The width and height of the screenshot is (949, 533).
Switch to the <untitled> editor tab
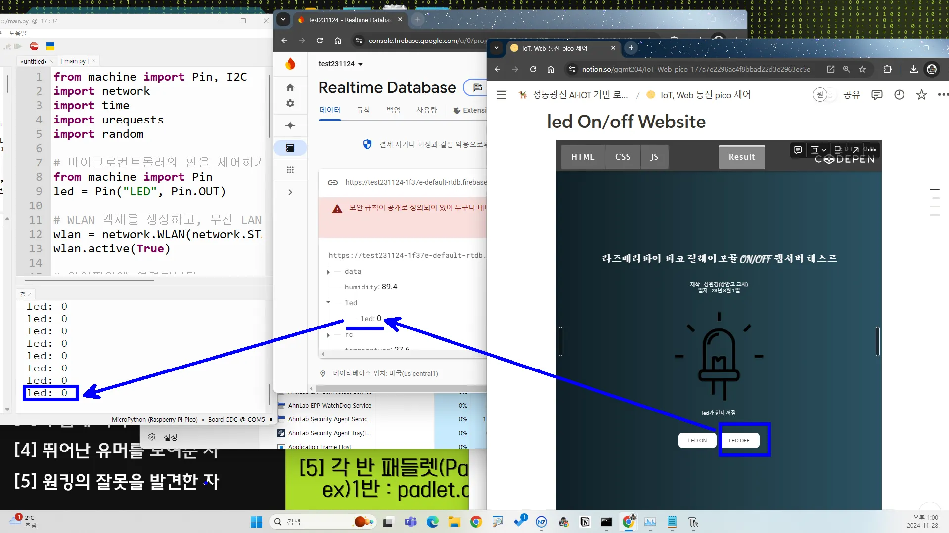34,61
